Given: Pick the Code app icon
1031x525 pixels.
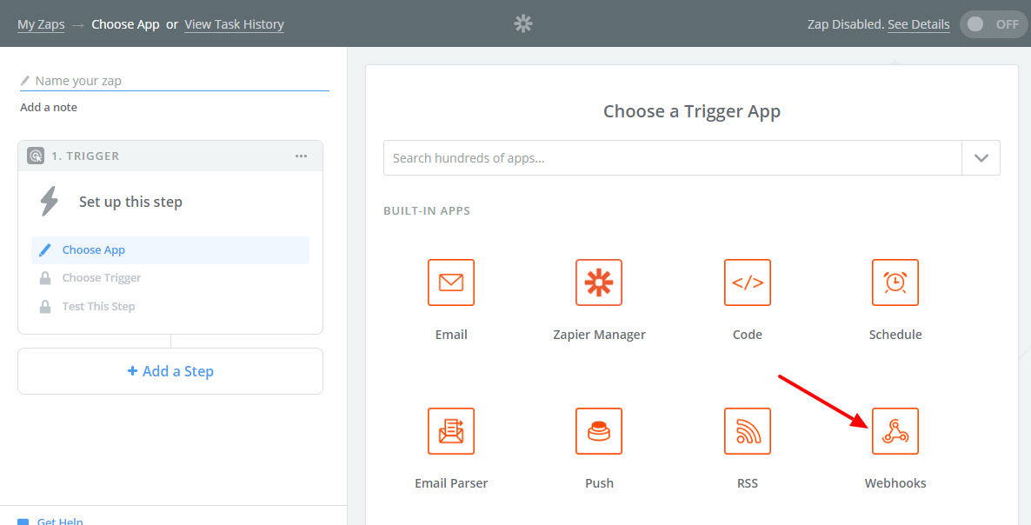Looking at the screenshot, I should pos(748,282).
